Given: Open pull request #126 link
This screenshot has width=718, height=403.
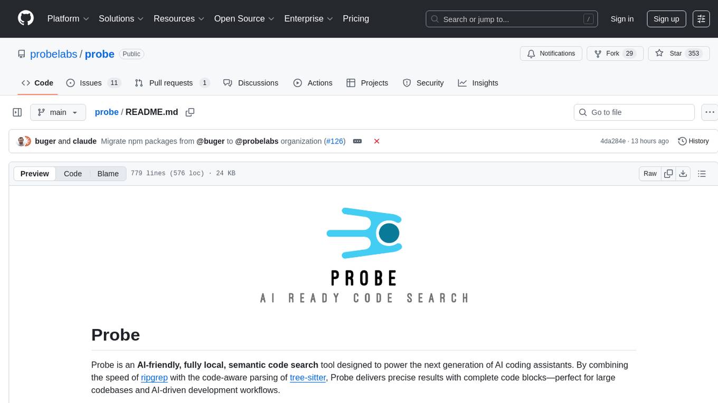Looking at the screenshot, I should pos(335,141).
